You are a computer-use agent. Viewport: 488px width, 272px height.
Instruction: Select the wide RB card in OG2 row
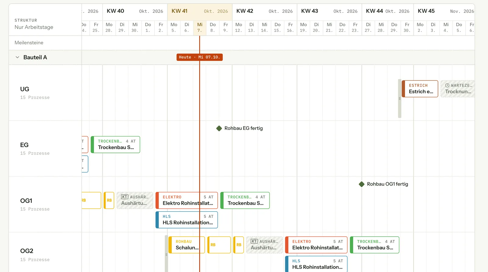point(219,245)
